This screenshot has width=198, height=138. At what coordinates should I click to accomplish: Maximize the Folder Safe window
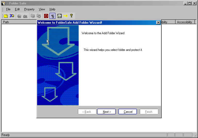190,3
